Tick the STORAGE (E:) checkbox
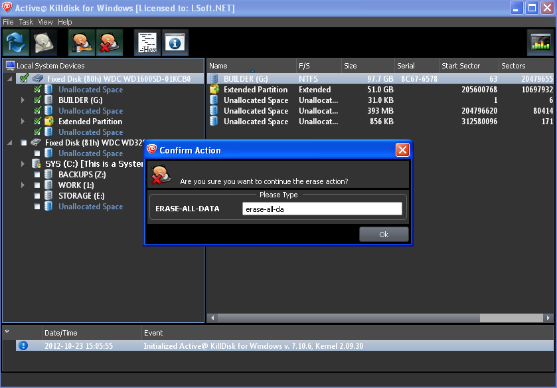The image size is (557, 388). click(37, 196)
